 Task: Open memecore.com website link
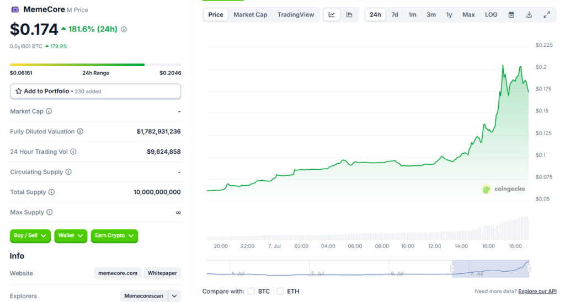point(118,273)
